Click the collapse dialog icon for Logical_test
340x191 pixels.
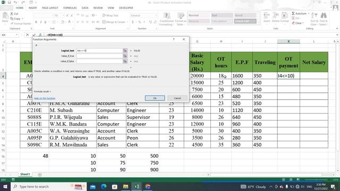tap(125, 50)
